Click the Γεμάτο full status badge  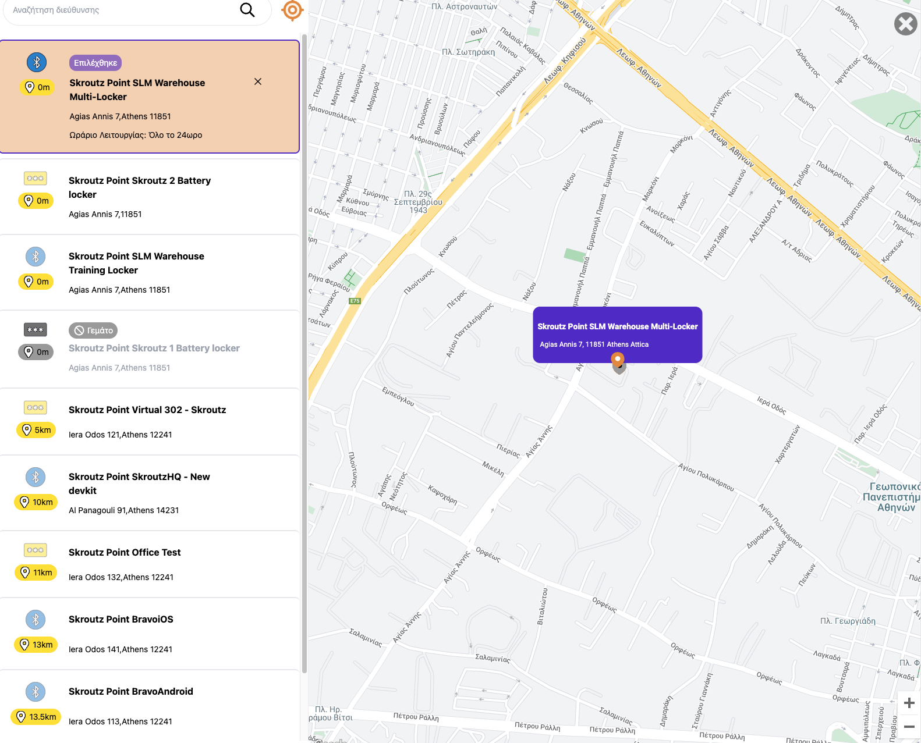pos(93,330)
